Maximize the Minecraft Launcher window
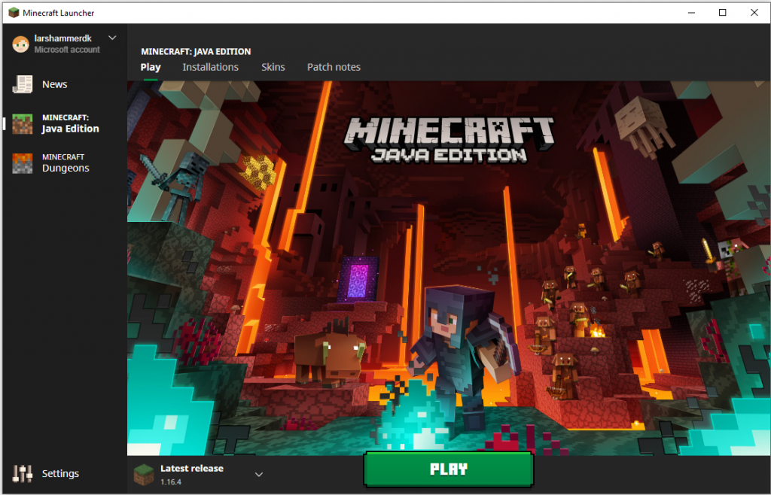Image resolution: width=771 pixels, height=495 pixels. pyautogui.click(x=722, y=13)
